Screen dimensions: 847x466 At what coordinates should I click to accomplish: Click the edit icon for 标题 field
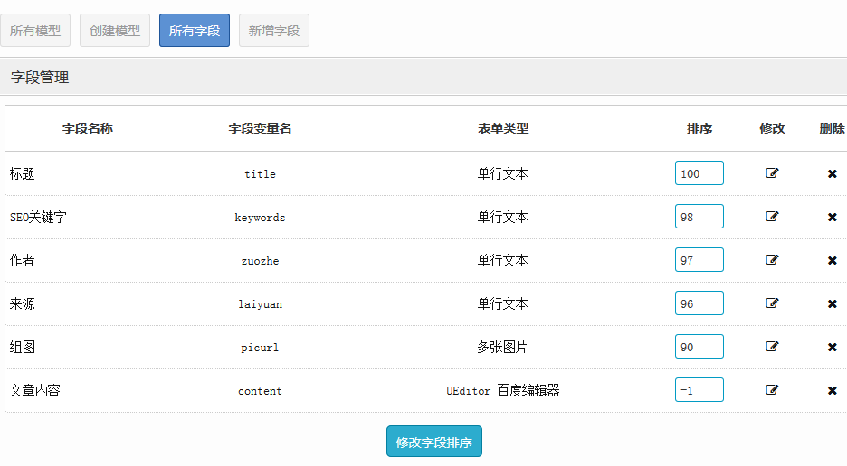(x=772, y=173)
